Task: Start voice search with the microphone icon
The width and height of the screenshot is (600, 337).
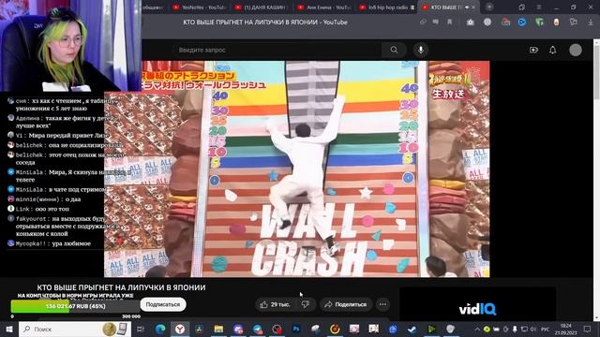Action: click(x=421, y=50)
